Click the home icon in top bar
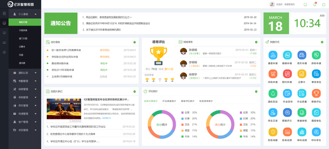The image size is (329, 149). click(305, 4)
